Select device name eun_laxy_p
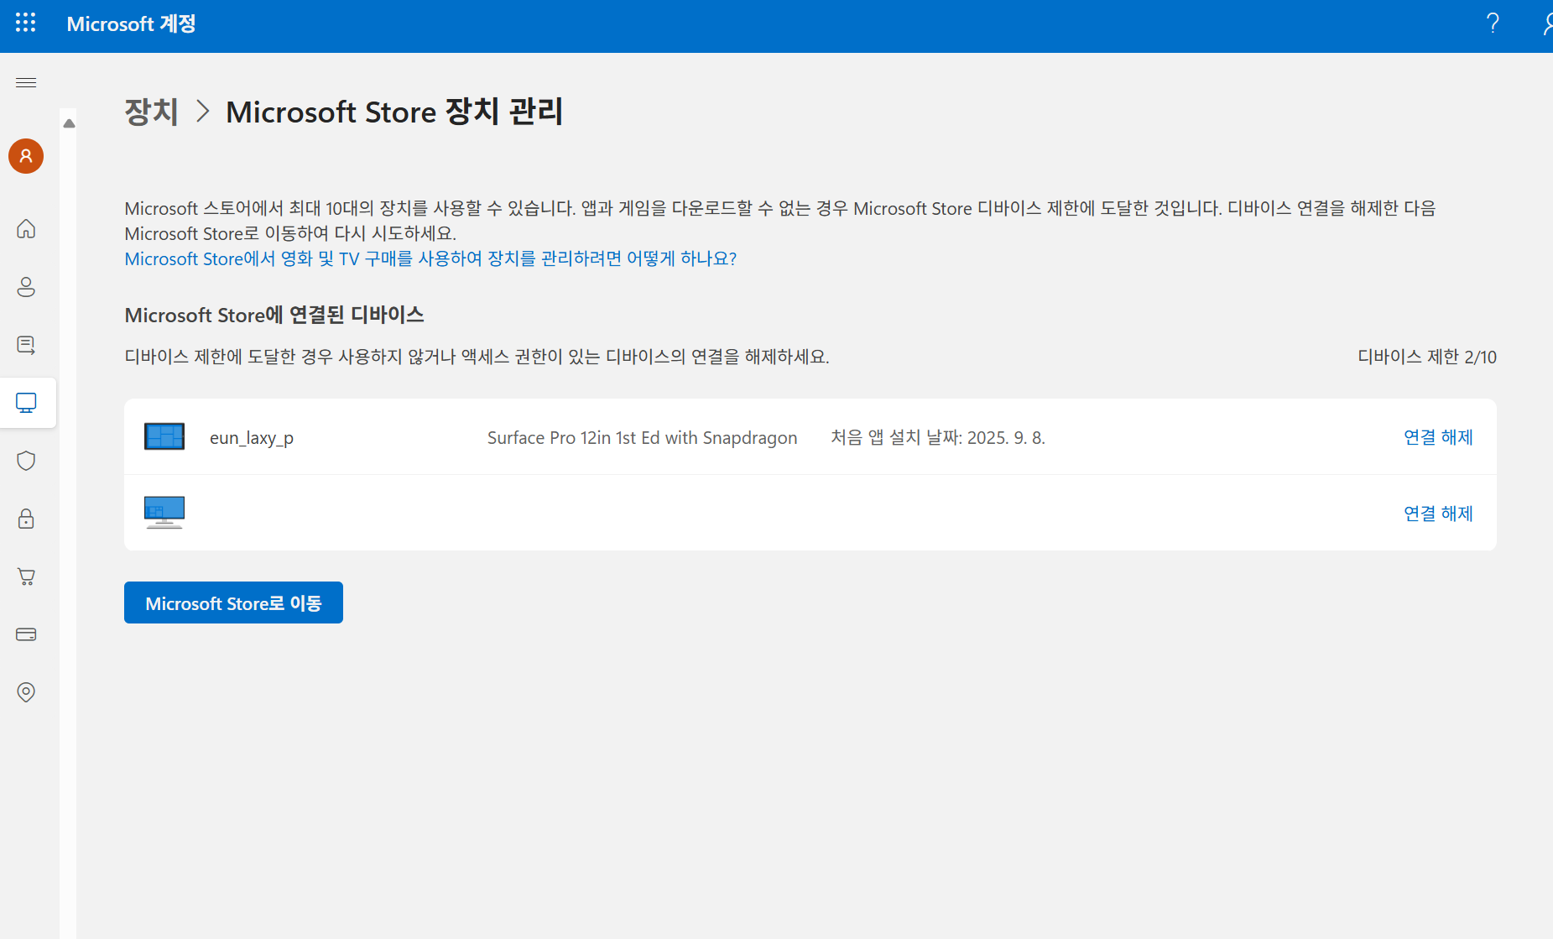This screenshot has height=939, width=1553. (252, 438)
